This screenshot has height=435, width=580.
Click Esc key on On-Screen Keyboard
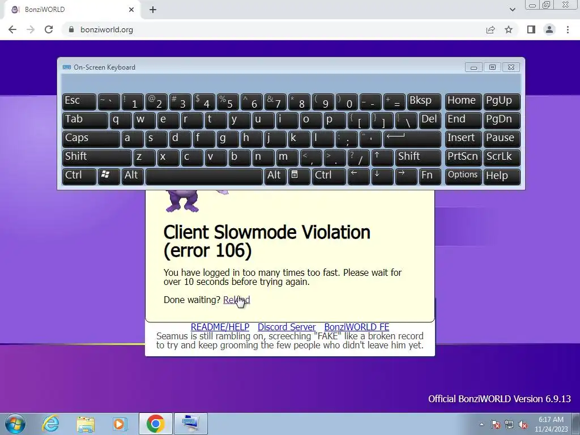pos(79,101)
